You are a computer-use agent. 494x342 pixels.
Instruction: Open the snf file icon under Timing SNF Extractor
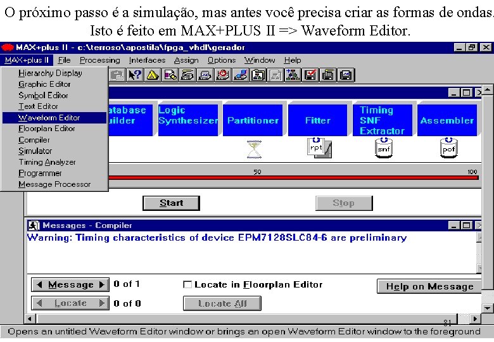click(383, 148)
